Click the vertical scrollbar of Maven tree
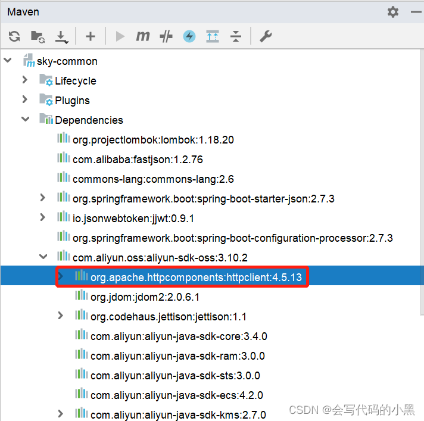The width and height of the screenshot is (424, 421). pos(422,183)
